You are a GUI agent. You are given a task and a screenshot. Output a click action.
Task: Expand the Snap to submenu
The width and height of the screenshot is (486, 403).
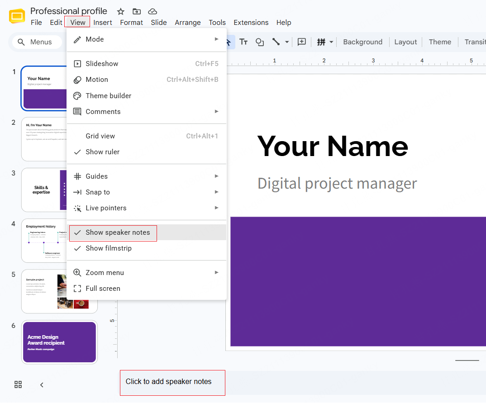pos(146,192)
